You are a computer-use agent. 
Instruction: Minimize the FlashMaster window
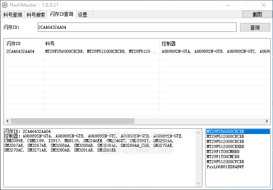pos(228,5)
